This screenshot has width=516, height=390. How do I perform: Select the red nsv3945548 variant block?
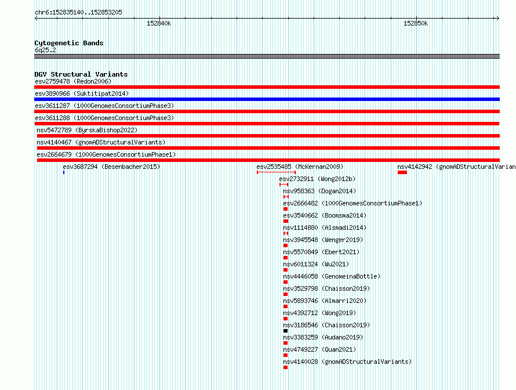tap(286, 245)
